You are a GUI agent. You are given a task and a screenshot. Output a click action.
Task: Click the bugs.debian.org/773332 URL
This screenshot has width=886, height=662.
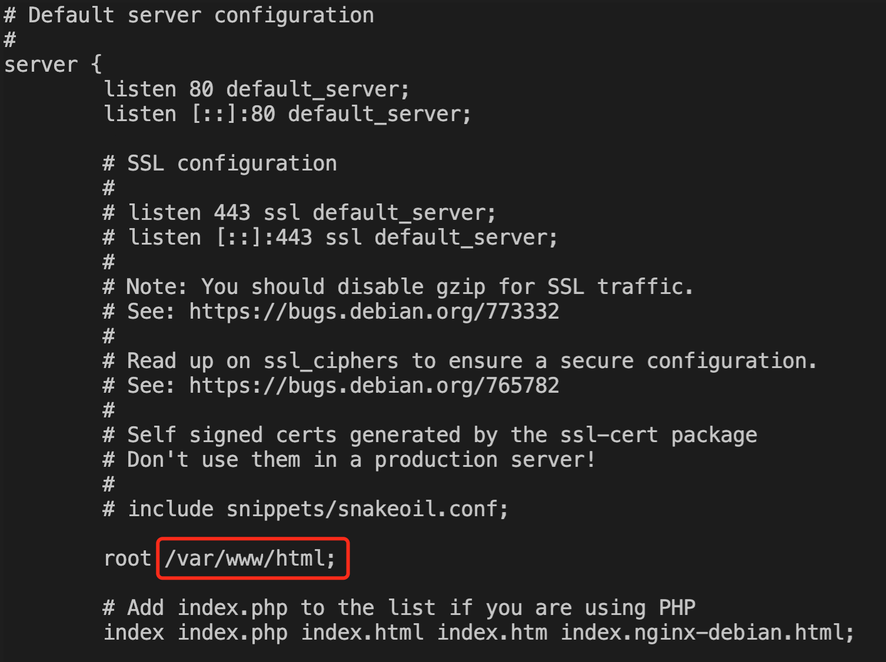(x=374, y=312)
